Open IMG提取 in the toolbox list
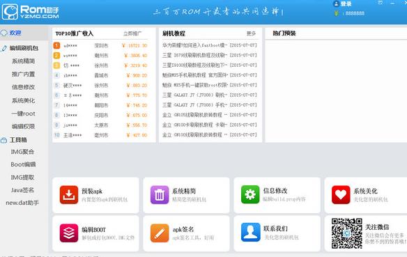This screenshot has width=407, height=257. (x=22, y=178)
